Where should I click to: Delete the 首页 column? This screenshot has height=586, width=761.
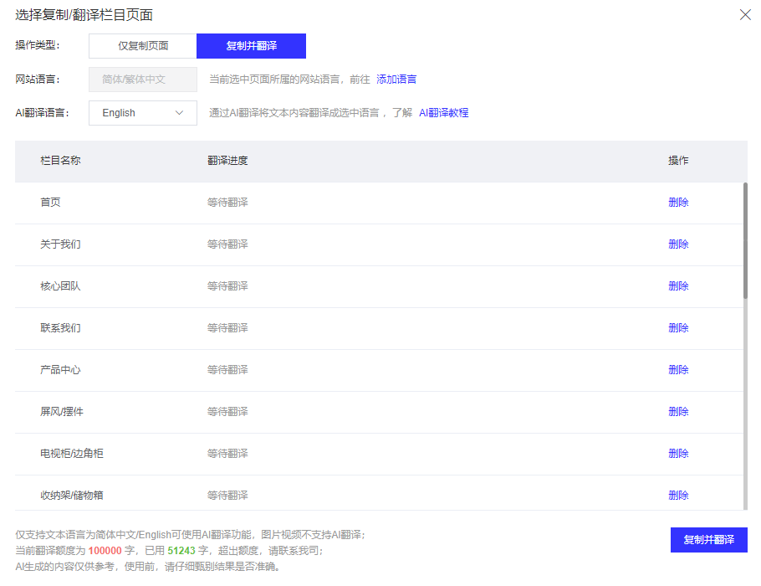point(678,202)
